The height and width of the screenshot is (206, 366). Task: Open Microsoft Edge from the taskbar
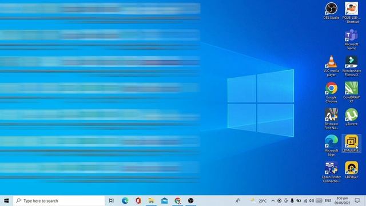[125, 201]
